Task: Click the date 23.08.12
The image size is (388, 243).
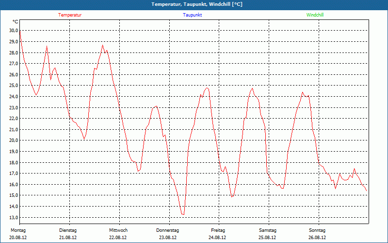Action: coord(168,238)
